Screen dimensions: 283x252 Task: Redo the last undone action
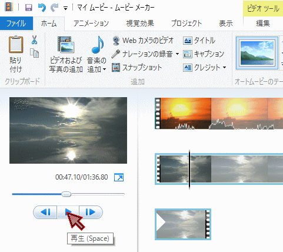54,8
